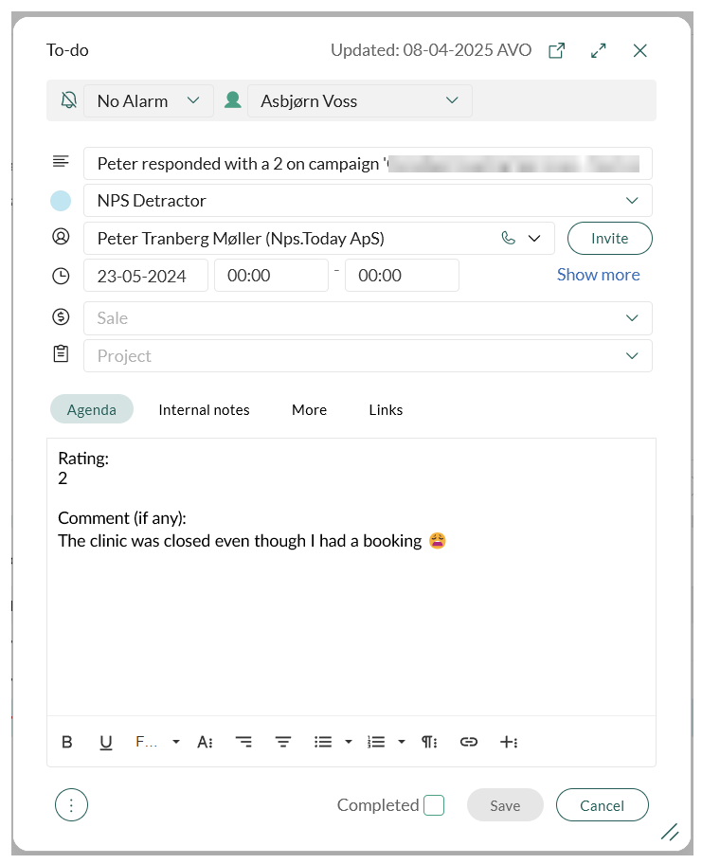The image size is (702, 864).
Task: Click the Invite button
Action: 609,239
